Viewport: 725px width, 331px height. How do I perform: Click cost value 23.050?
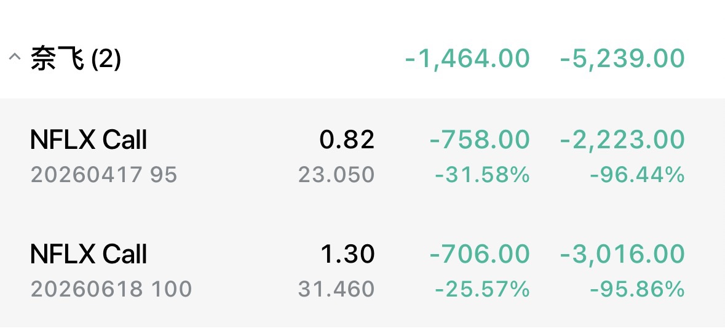click(336, 175)
